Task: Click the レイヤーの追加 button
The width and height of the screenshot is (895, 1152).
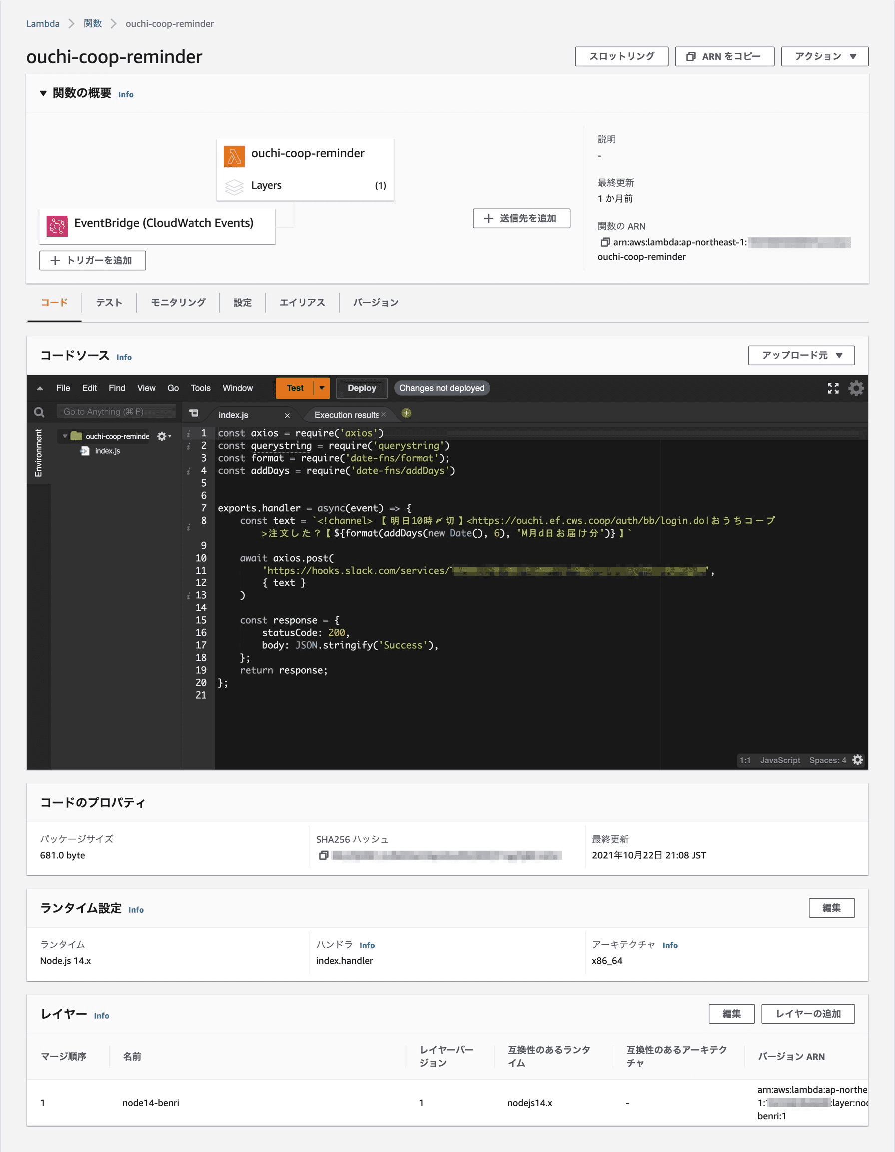Action: click(808, 1014)
